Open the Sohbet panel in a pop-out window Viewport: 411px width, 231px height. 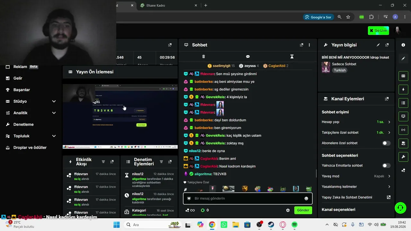pyautogui.click(x=301, y=45)
